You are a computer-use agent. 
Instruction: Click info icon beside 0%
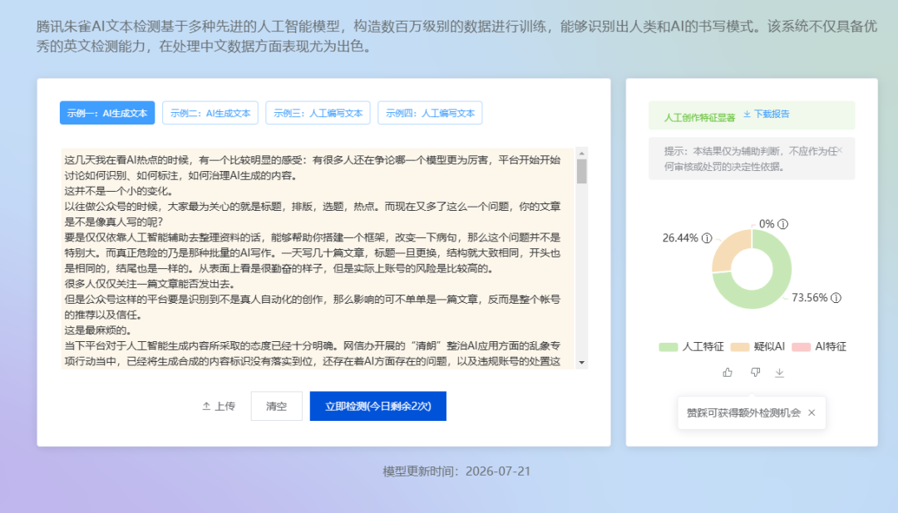[x=783, y=224]
